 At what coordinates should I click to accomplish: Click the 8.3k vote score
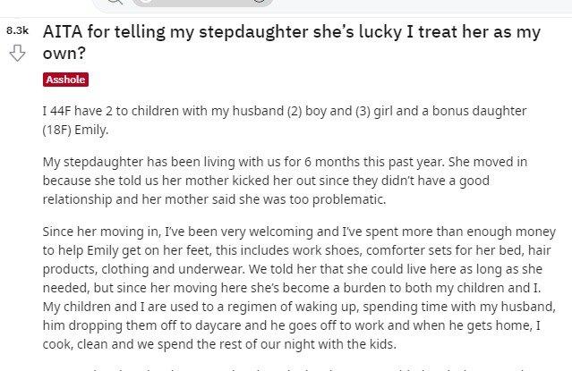click(17, 30)
